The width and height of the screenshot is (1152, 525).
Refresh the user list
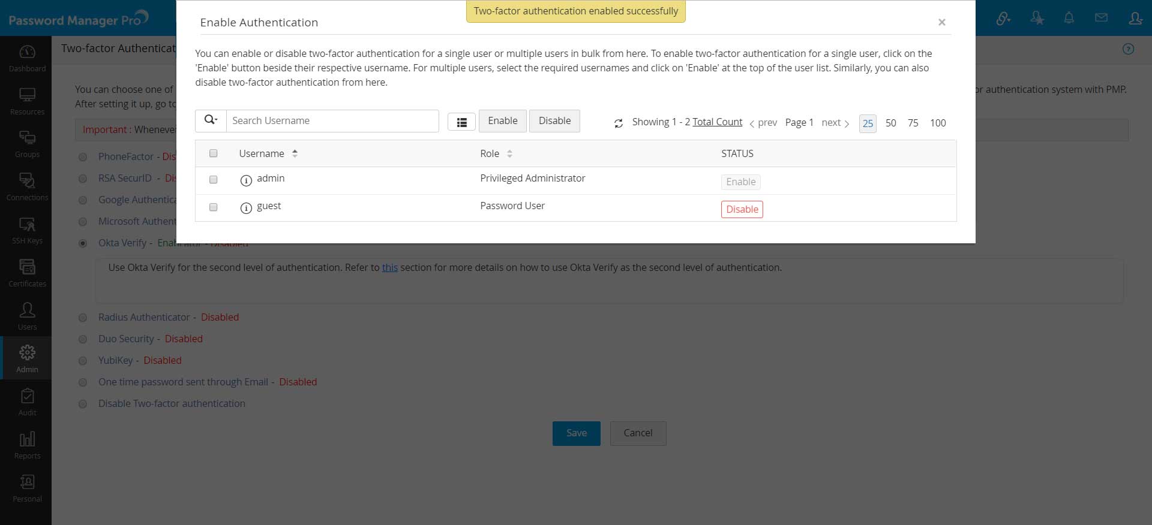pos(618,123)
